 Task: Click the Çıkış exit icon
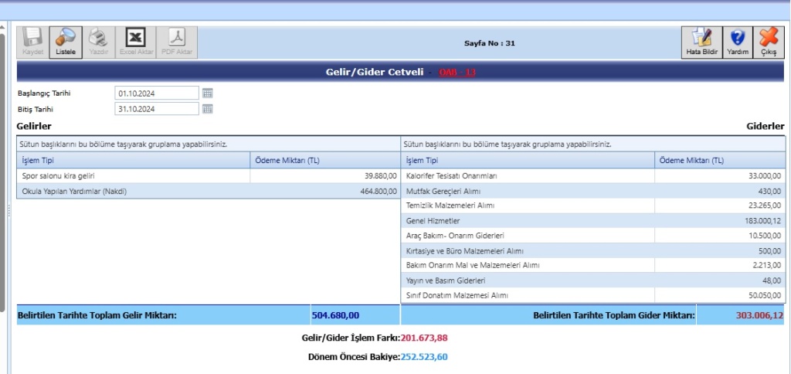(769, 42)
